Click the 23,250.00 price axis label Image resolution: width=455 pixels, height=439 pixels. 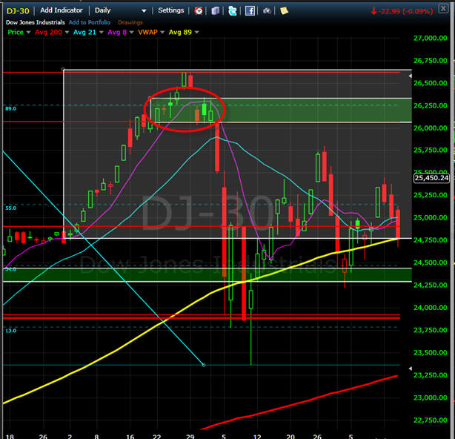430,375
